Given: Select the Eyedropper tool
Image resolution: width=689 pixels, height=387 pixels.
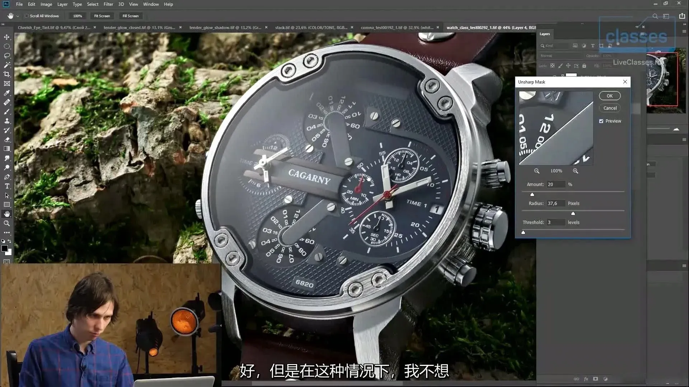Looking at the screenshot, I should point(7,93).
